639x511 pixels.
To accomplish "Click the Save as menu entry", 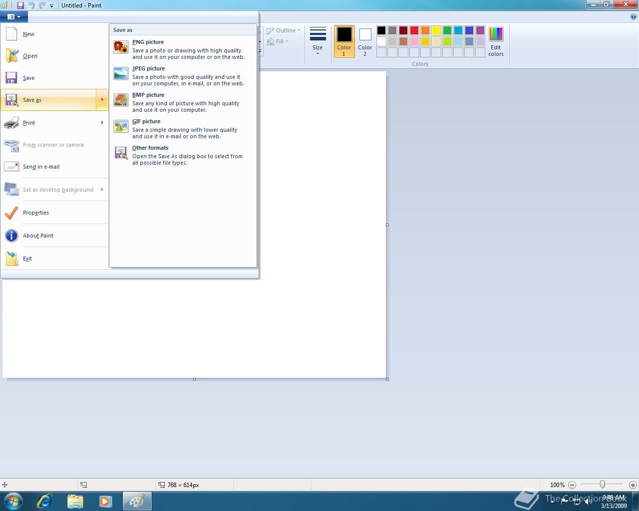I will click(x=48, y=100).
